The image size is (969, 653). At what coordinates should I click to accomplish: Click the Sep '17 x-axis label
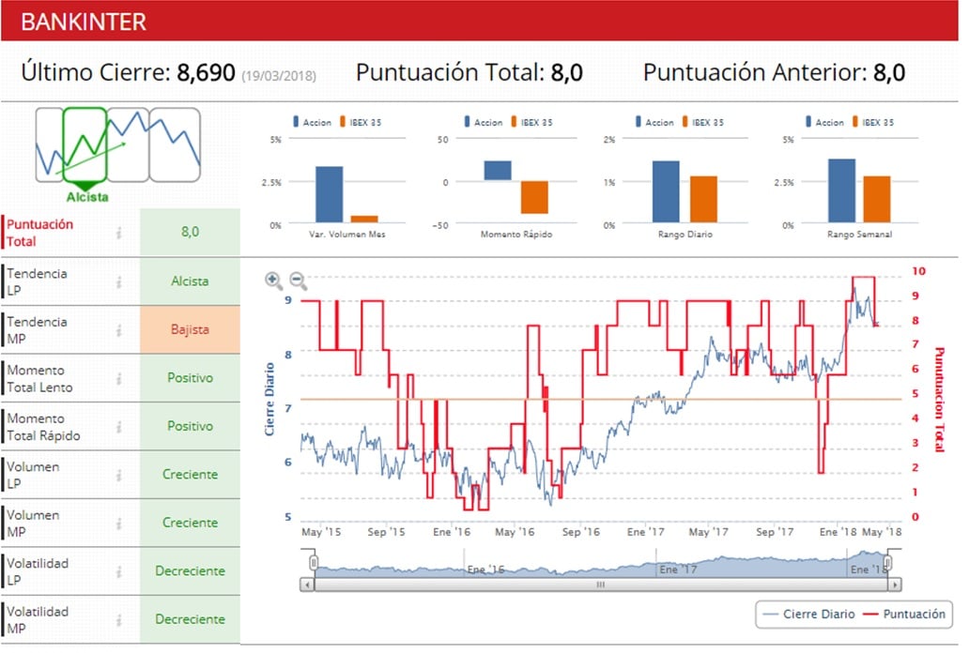click(x=775, y=532)
